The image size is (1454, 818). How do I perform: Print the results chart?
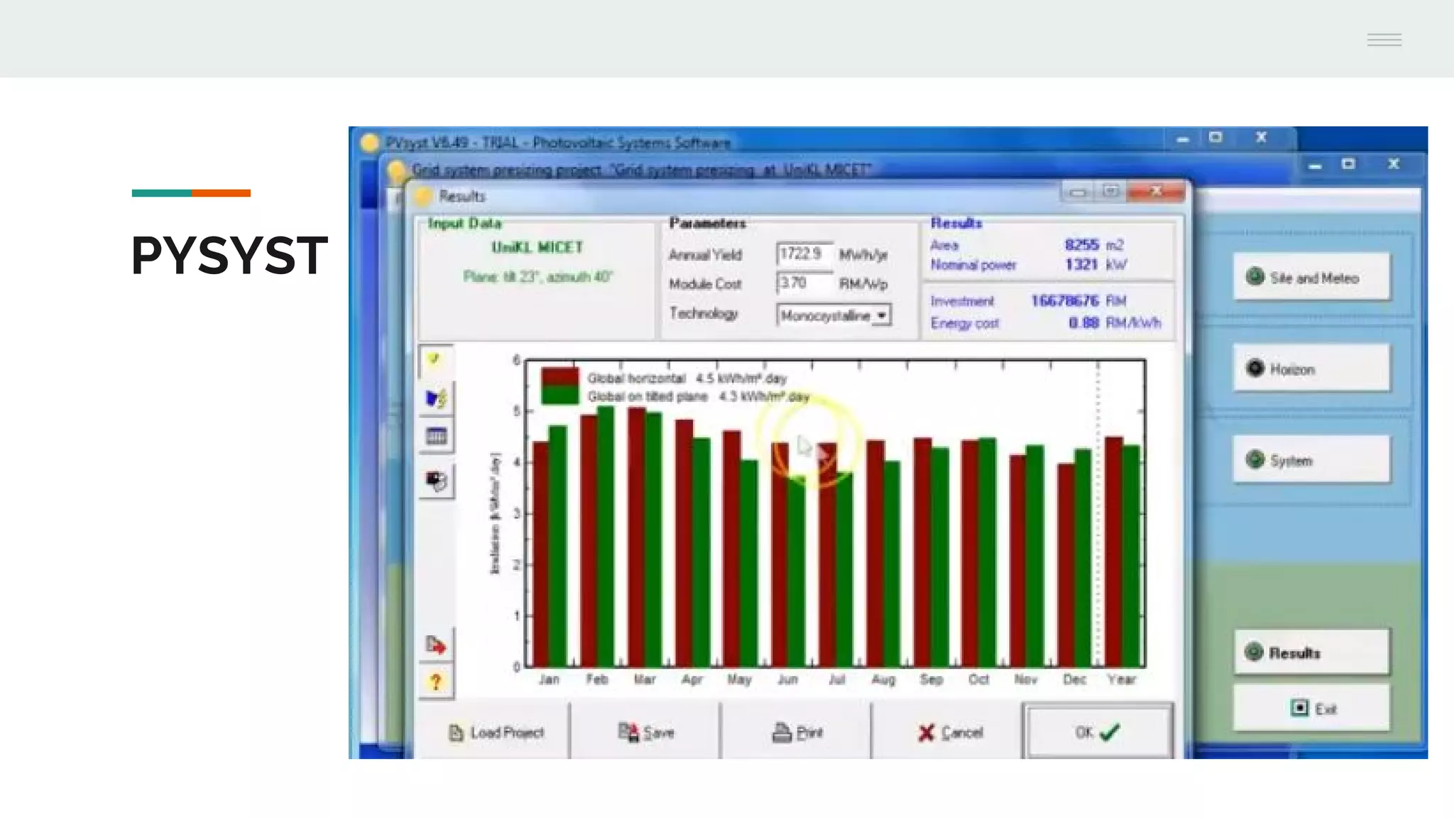[x=797, y=732]
